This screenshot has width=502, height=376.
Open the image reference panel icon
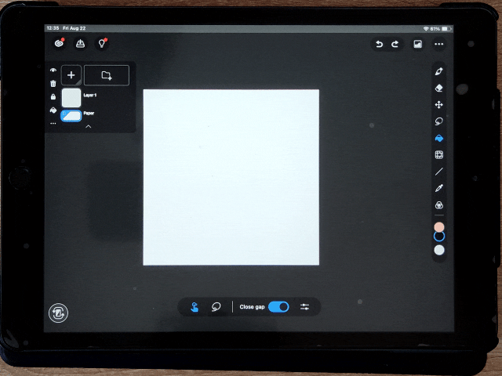(x=417, y=44)
